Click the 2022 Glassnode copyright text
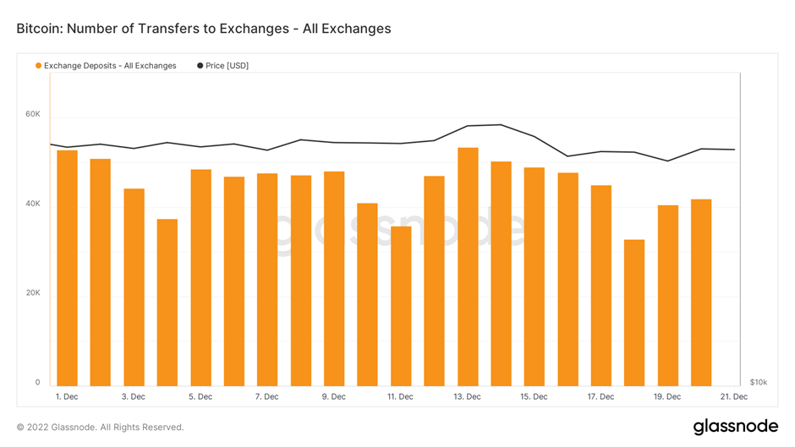 100,428
